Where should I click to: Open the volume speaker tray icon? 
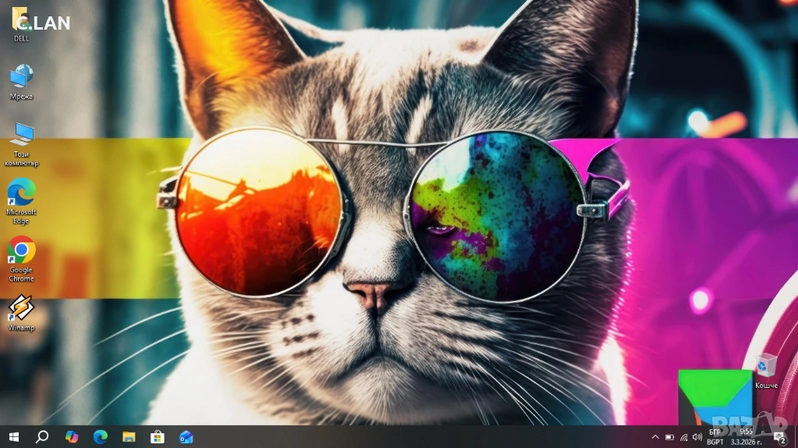tap(697, 437)
